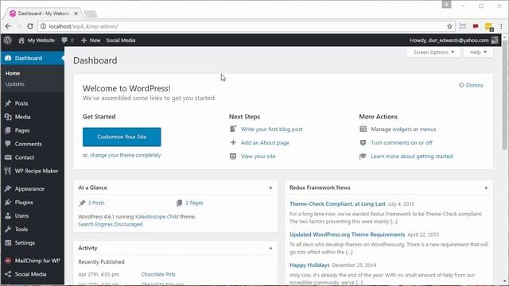The image size is (509, 286).
Task: Click Howdy user account menu
Action: click(454, 41)
